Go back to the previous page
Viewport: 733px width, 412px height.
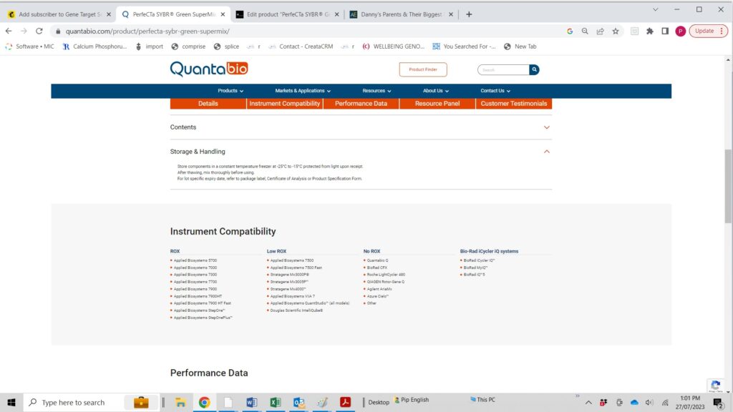[x=9, y=31]
